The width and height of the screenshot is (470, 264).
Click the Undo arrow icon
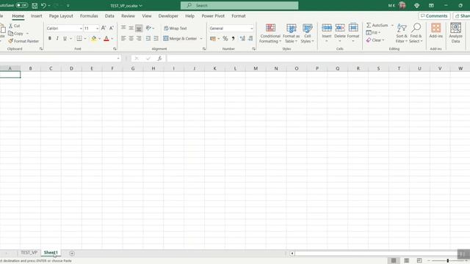pos(44,5)
